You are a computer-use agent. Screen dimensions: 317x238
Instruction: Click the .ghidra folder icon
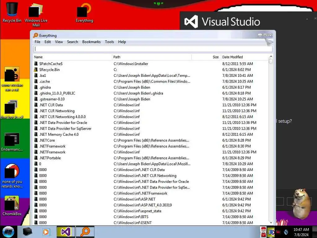point(36,87)
